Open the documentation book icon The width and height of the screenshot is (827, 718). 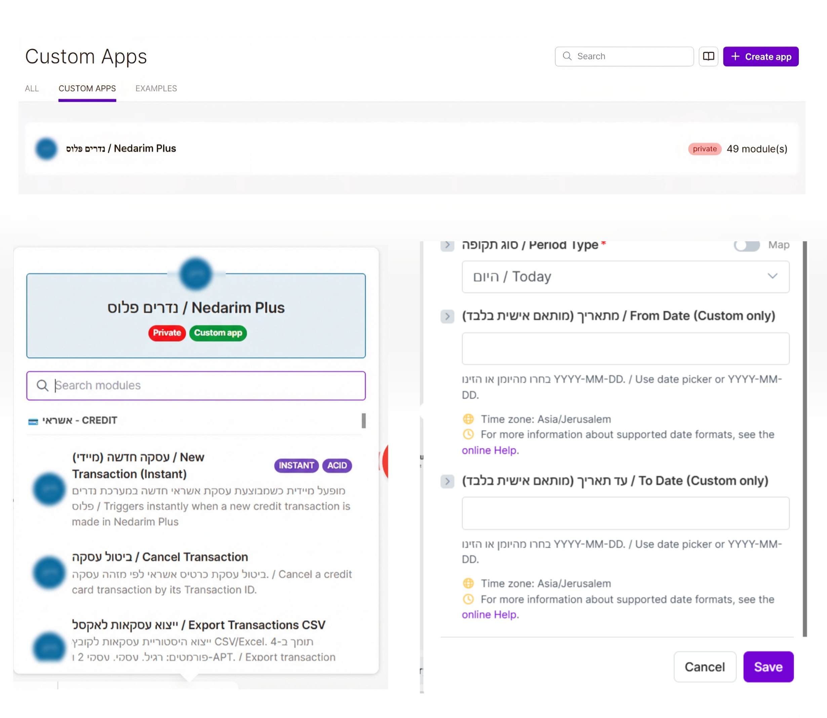pyautogui.click(x=708, y=56)
